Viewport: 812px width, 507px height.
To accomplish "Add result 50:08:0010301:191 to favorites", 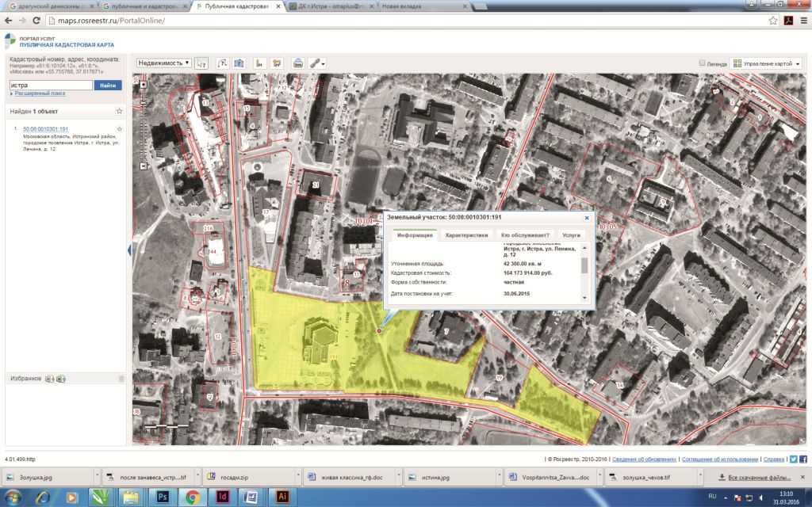I will (x=120, y=129).
